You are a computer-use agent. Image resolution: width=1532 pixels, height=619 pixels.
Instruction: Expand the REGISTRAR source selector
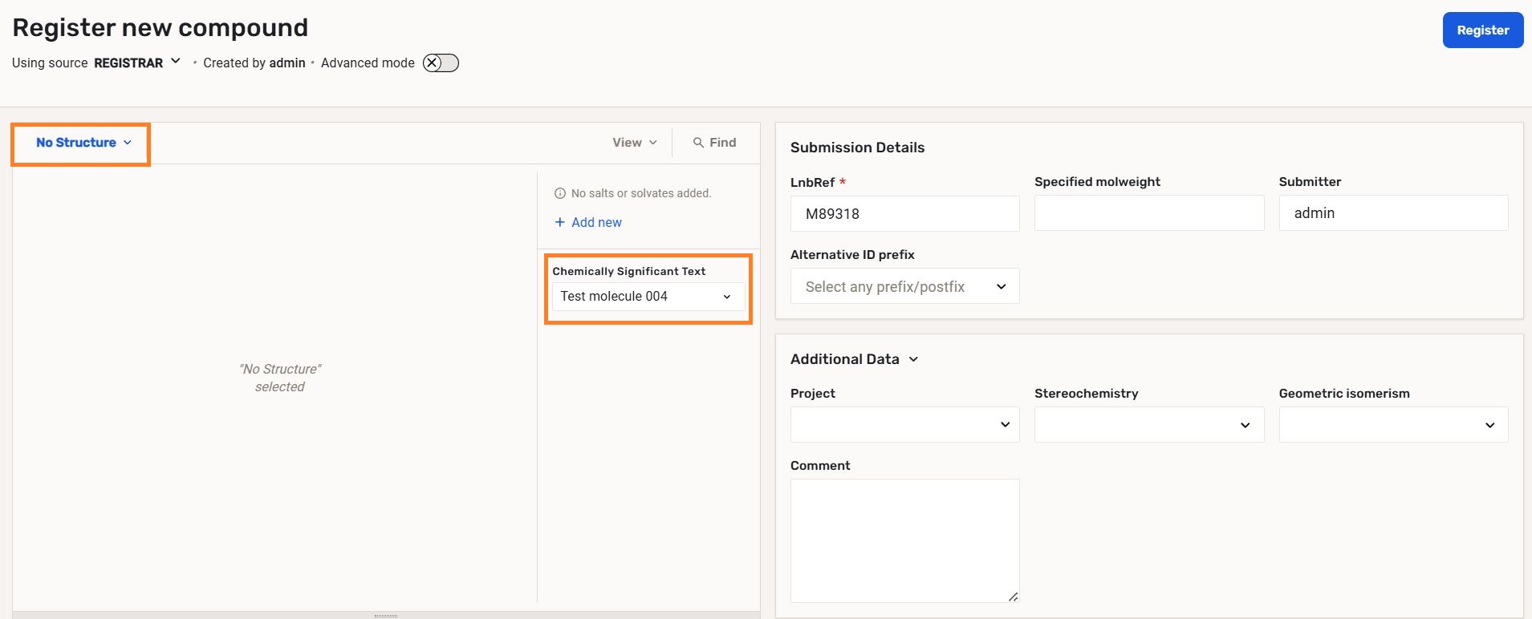tap(176, 62)
